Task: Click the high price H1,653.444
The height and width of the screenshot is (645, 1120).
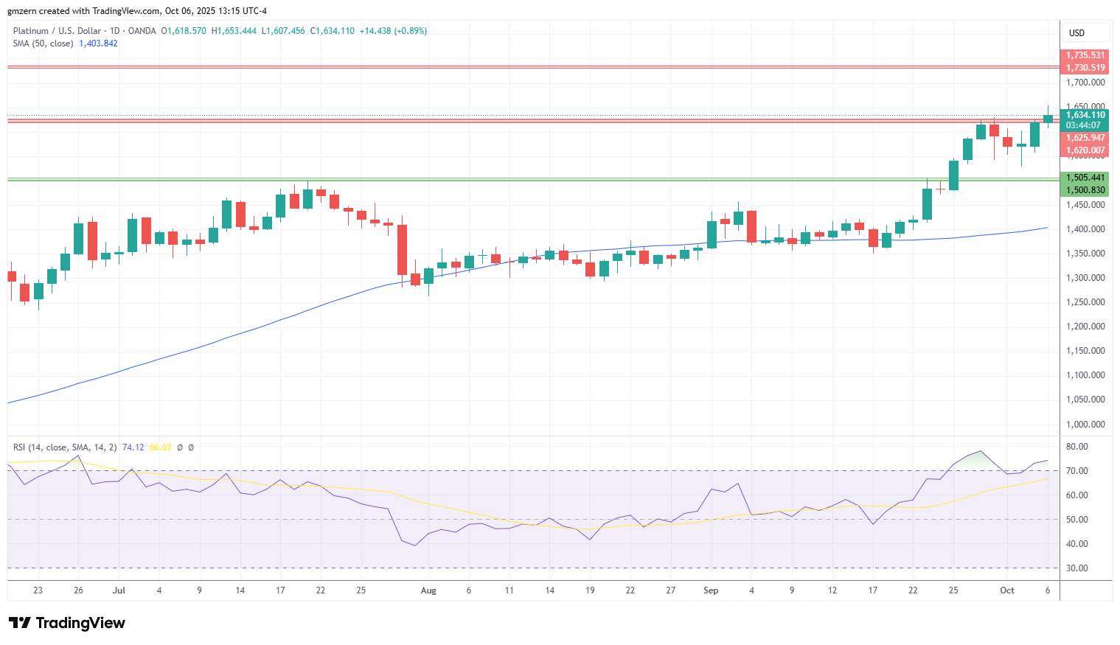Action: click(234, 31)
